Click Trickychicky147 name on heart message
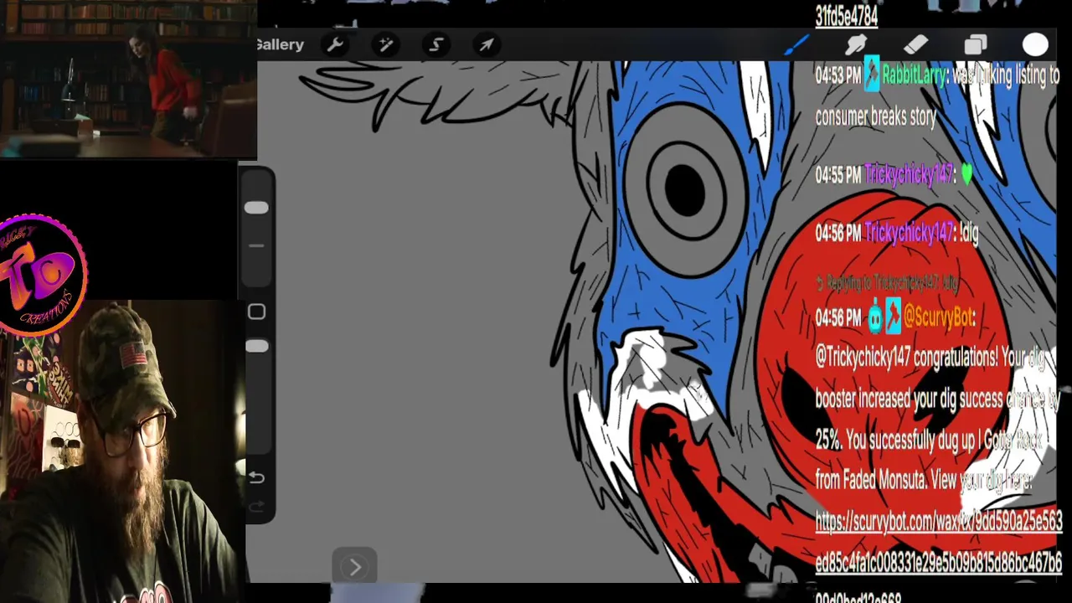 (x=909, y=174)
